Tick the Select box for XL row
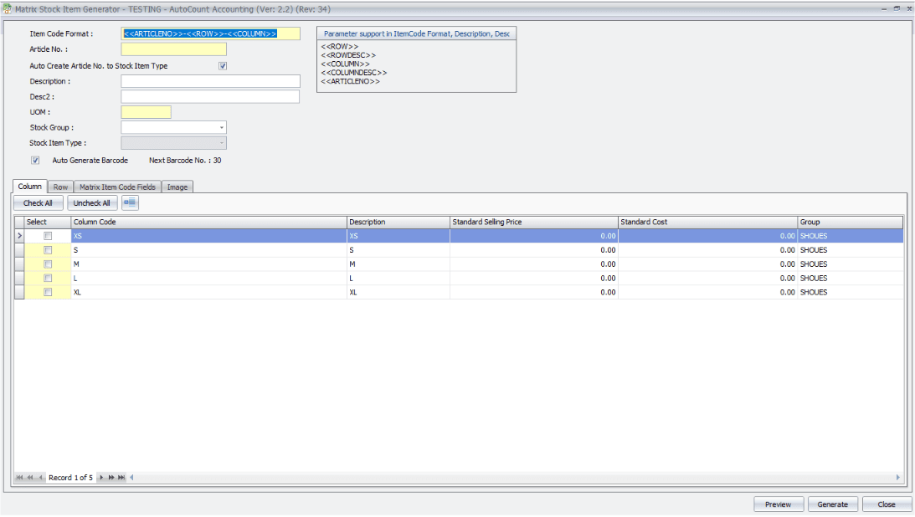Viewport: 915px width, 517px height. (48, 292)
